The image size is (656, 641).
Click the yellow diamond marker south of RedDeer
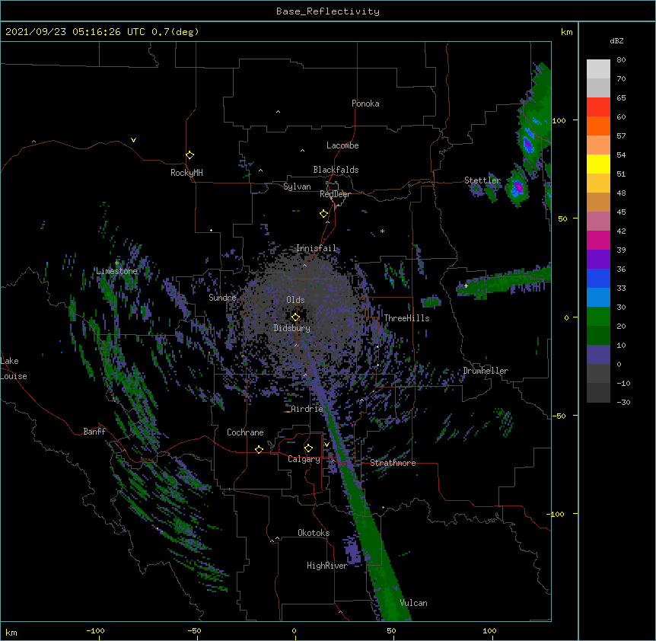click(x=323, y=214)
